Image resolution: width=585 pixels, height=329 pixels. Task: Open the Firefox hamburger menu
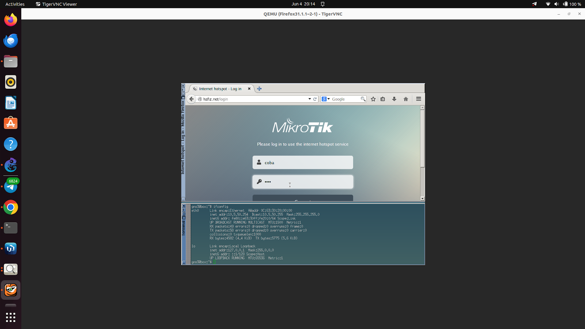[419, 99]
